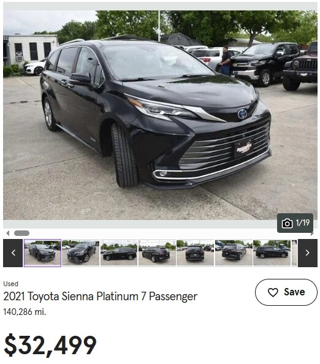Select the fourth thumbnail rear quarter view
The height and width of the screenshot is (364, 320).
click(x=157, y=253)
